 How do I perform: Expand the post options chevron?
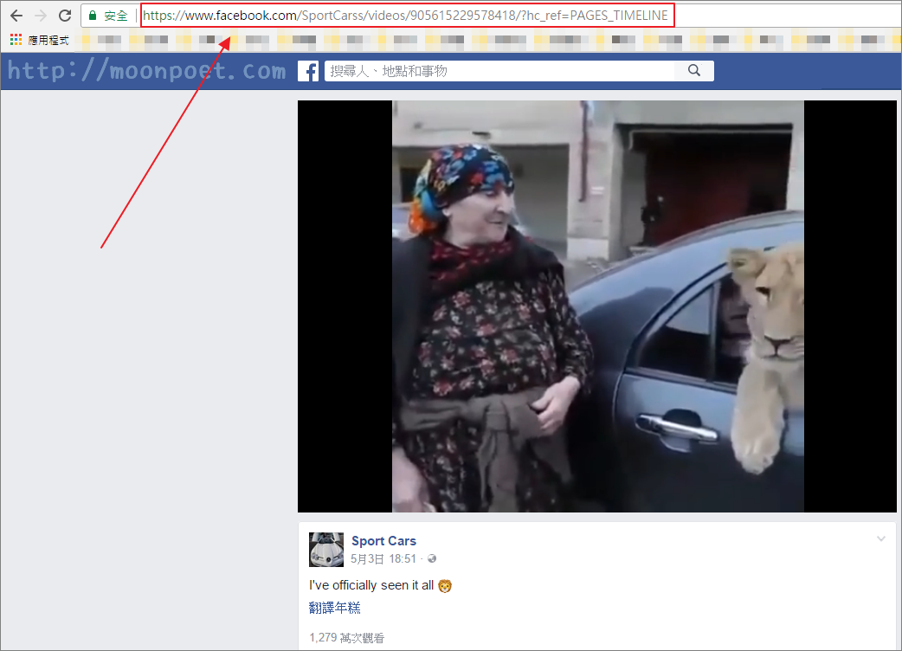click(x=881, y=539)
